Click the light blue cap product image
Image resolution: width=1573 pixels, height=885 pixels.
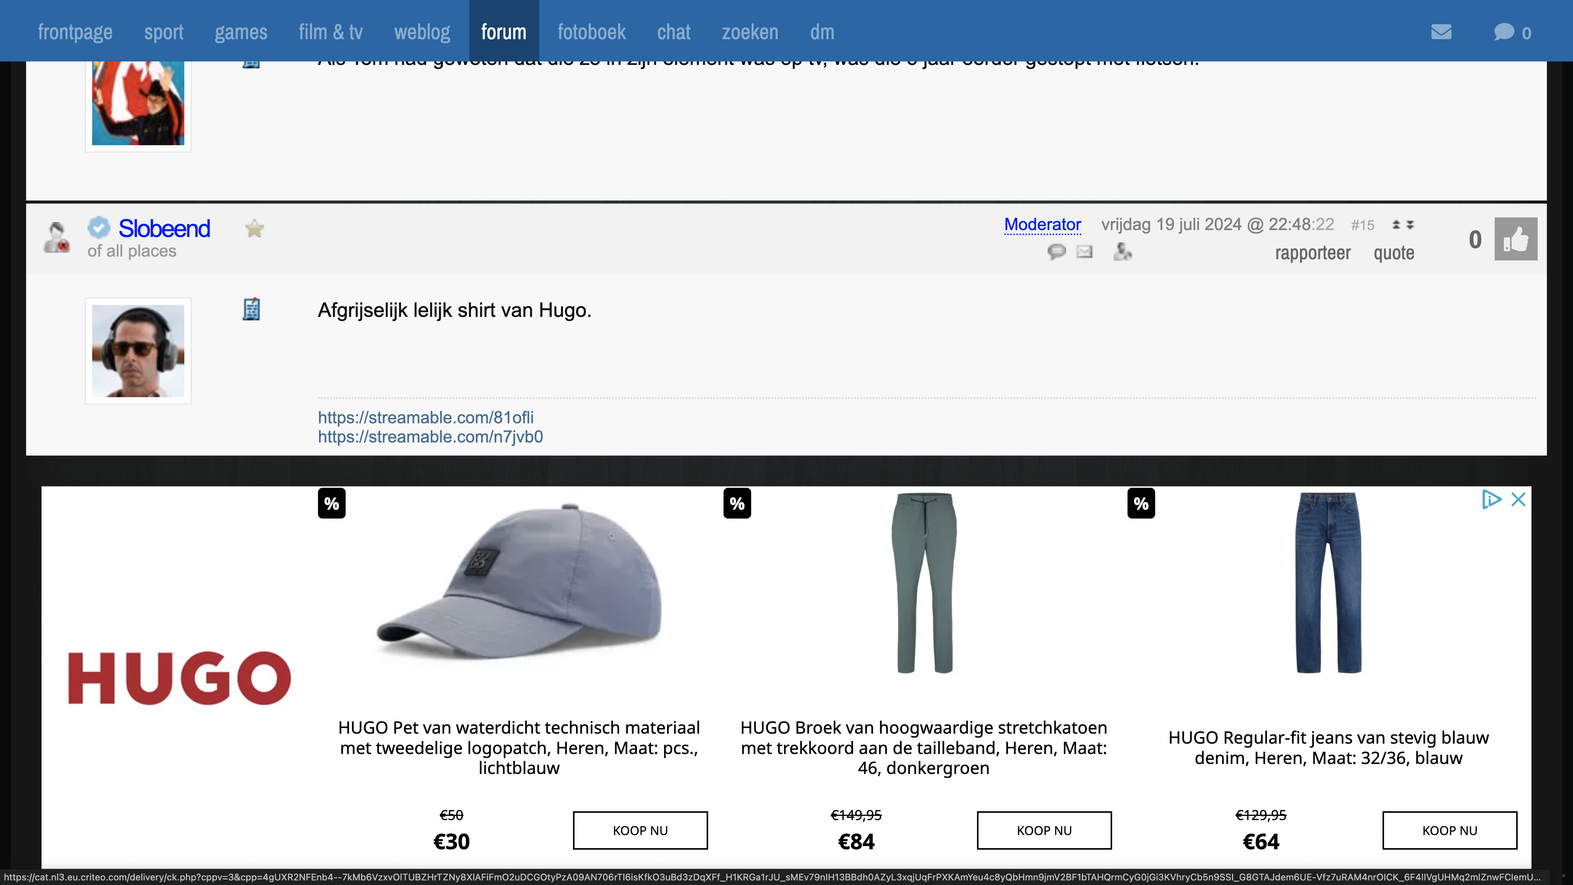click(x=519, y=582)
